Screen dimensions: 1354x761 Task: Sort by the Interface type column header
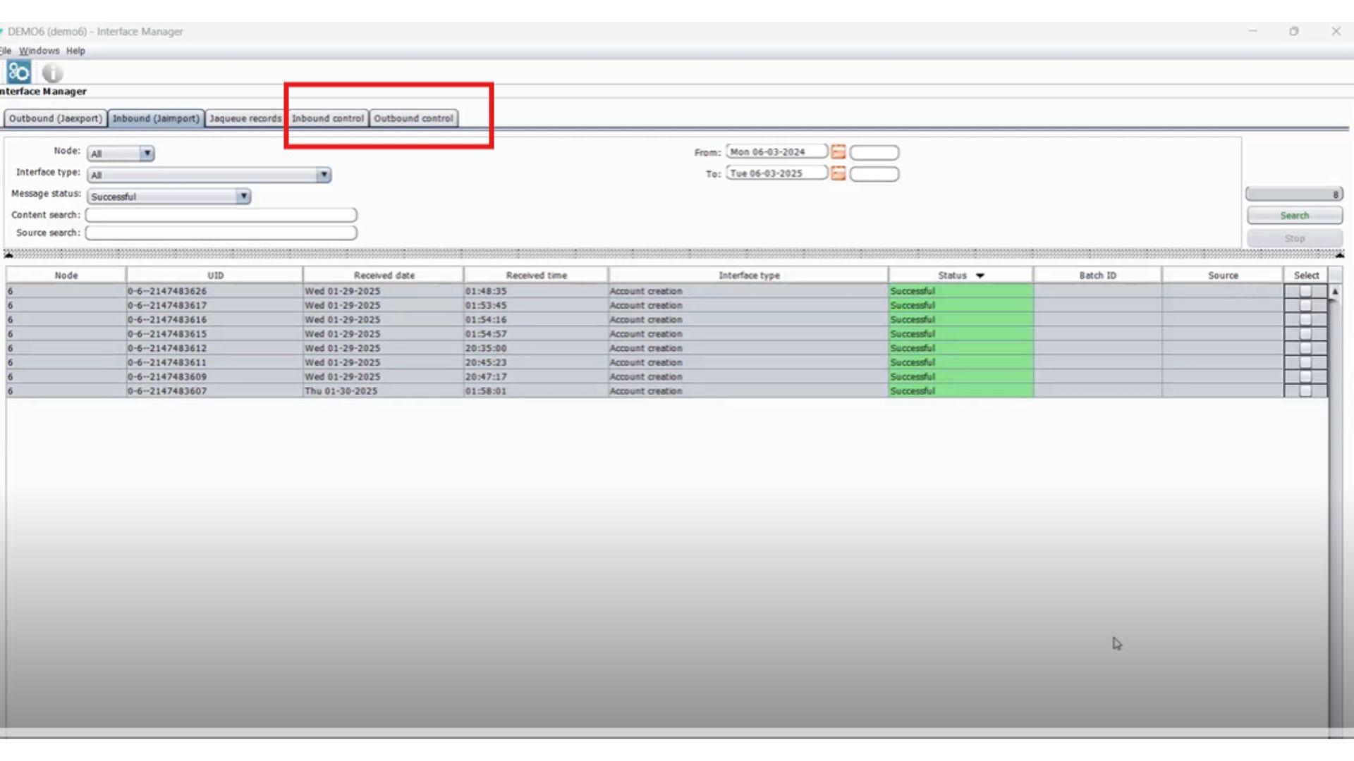click(x=749, y=276)
